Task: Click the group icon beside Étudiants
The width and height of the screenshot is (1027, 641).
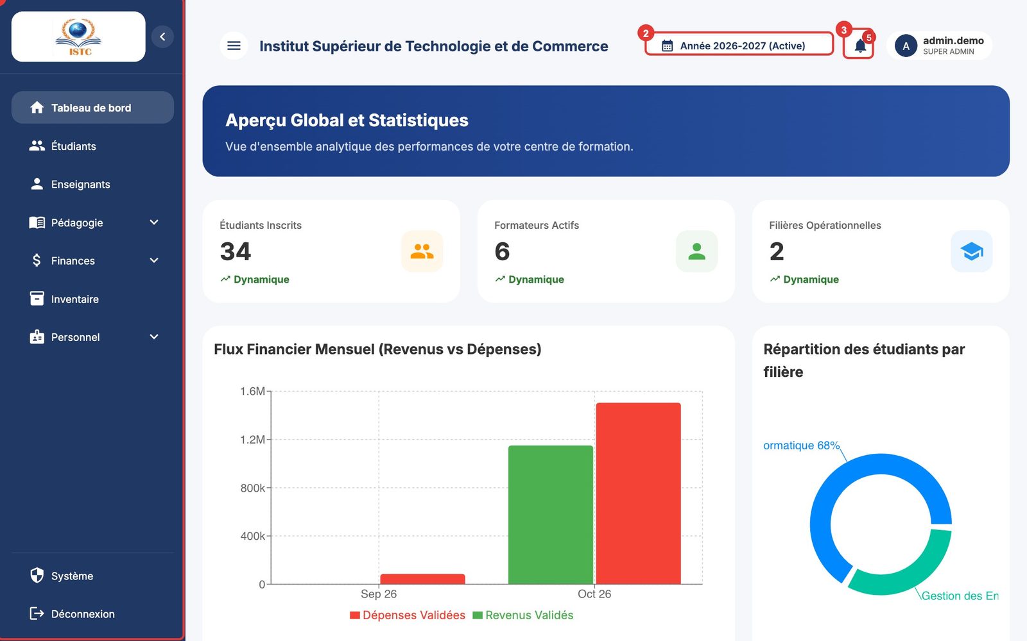Action: click(x=37, y=146)
